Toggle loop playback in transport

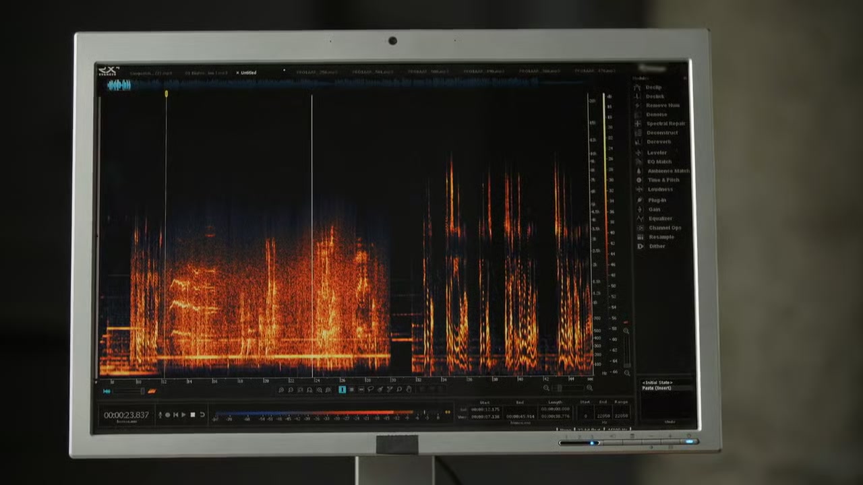(x=202, y=415)
